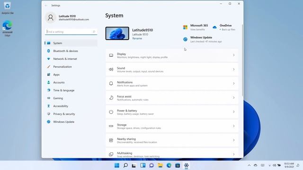
Task: Open Windows Update in sidebar
Action: [x=71, y=122]
